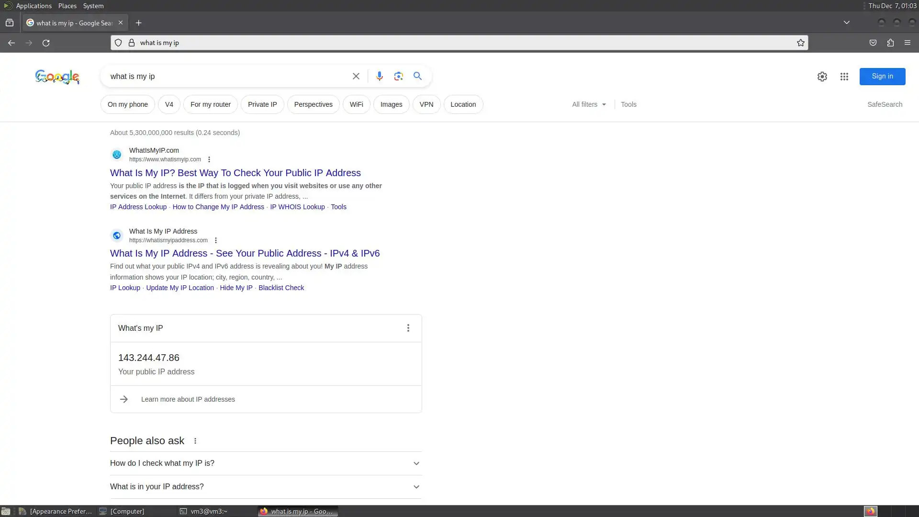This screenshot has height=517, width=919.
Task: Open a new browser tab
Action: coord(138,23)
